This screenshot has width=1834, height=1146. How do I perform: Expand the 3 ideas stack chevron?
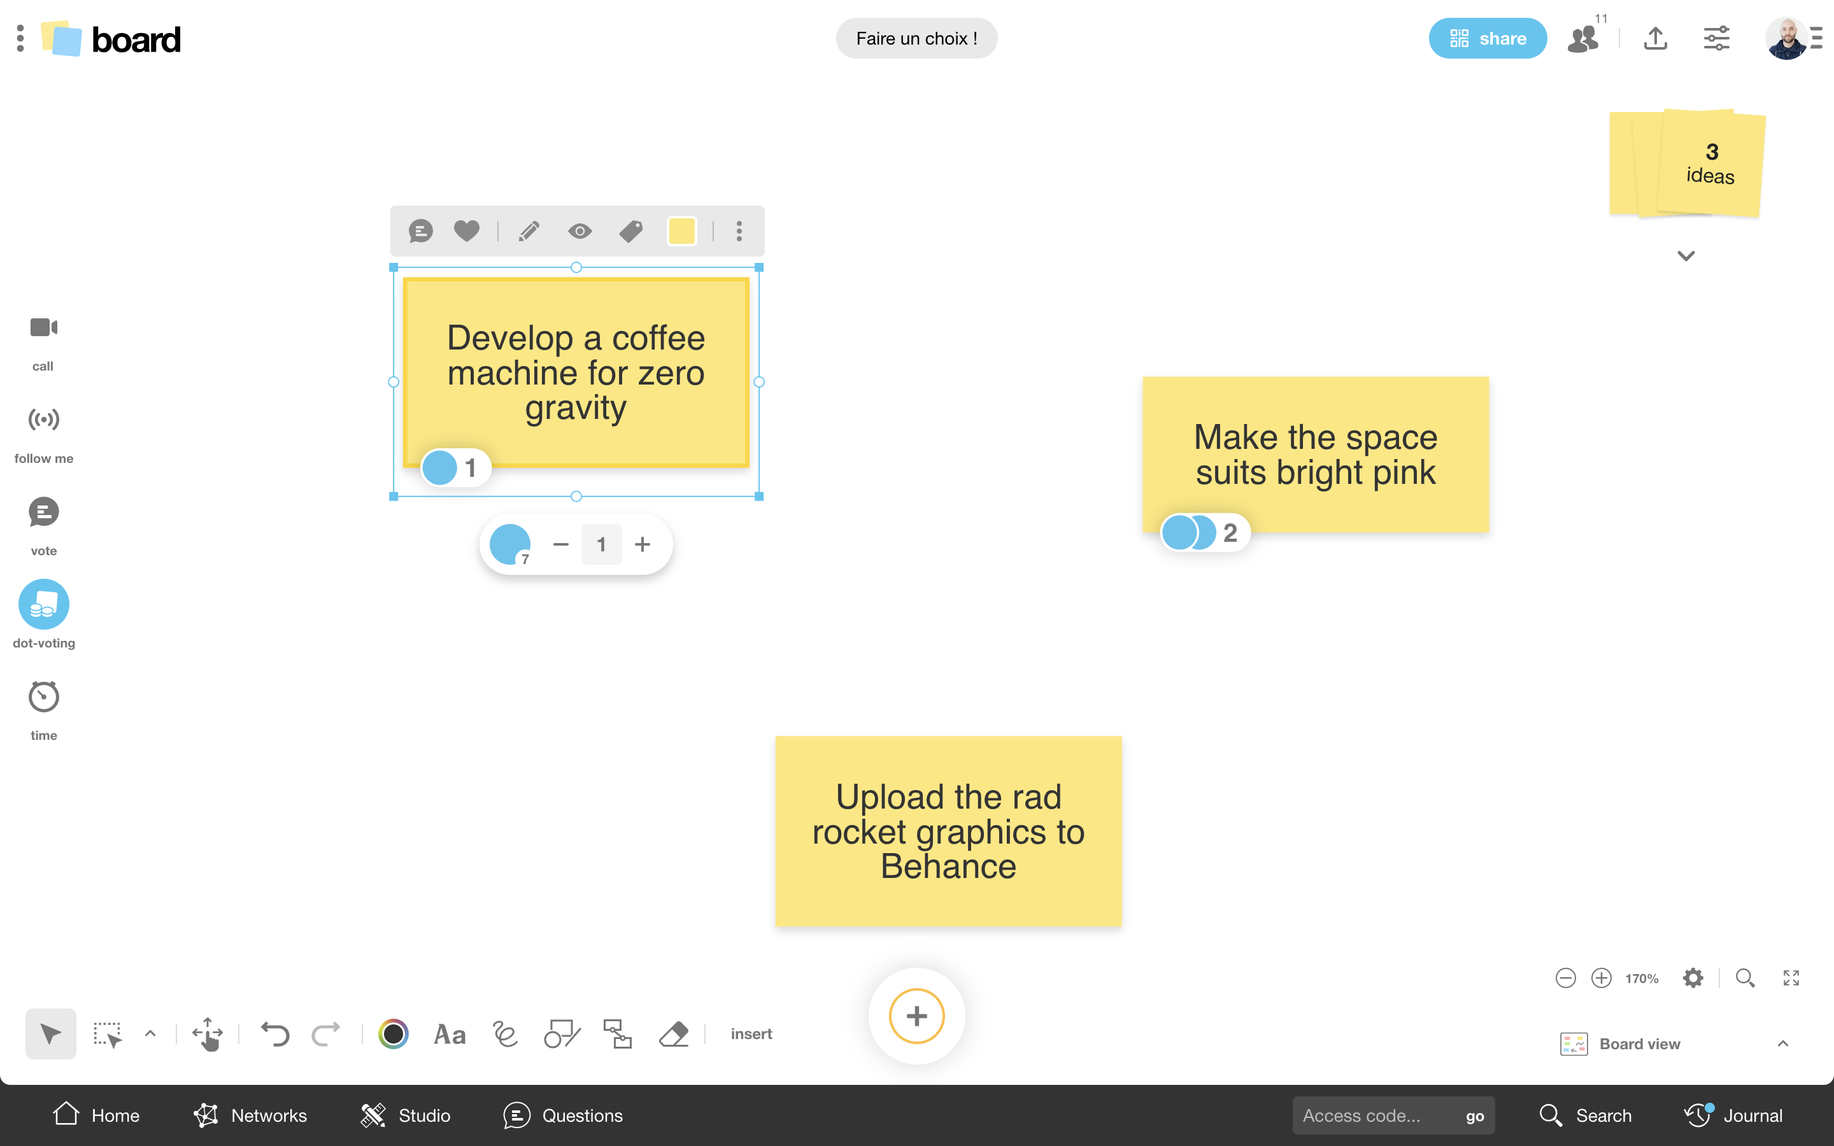1686,256
